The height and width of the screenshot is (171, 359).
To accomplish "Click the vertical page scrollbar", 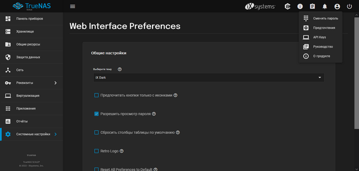I will click(356, 71).
